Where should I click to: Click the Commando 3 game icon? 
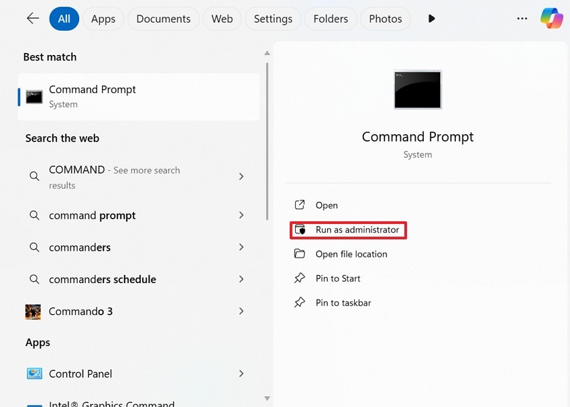click(x=34, y=312)
